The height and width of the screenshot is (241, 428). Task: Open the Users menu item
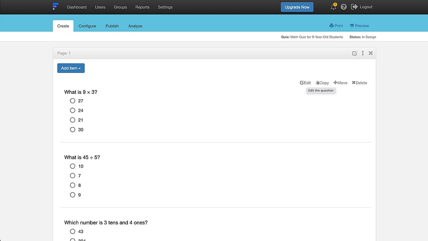[100, 7]
